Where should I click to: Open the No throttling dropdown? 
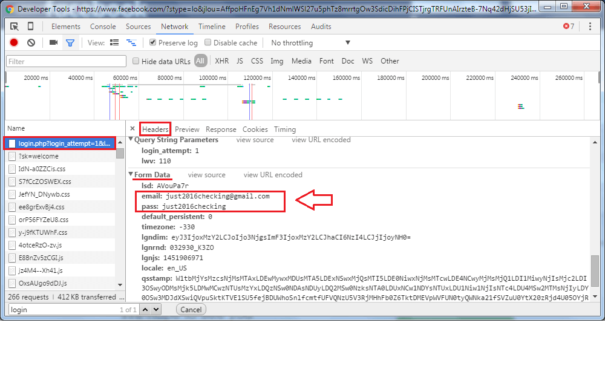(310, 42)
